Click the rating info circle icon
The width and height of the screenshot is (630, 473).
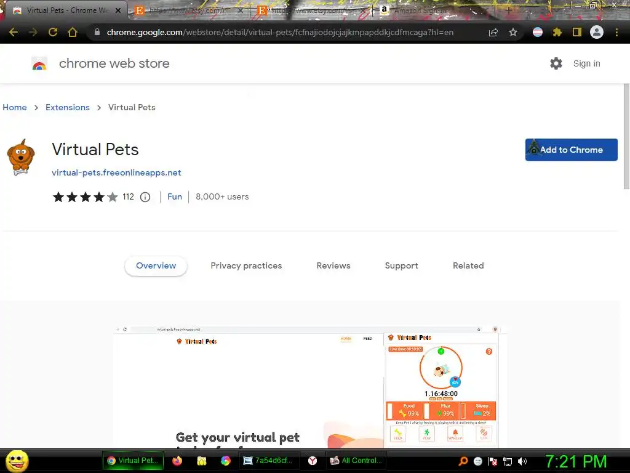coord(145,197)
